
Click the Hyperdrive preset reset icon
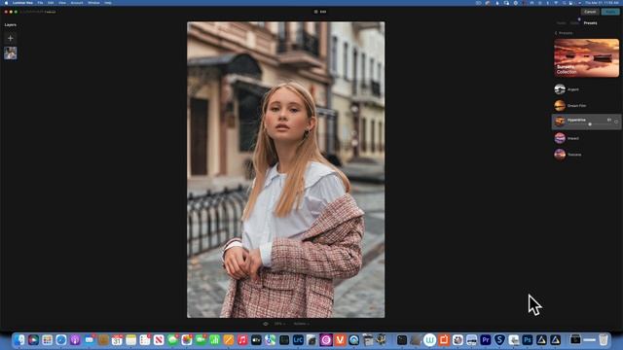pyautogui.click(x=616, y=122)
